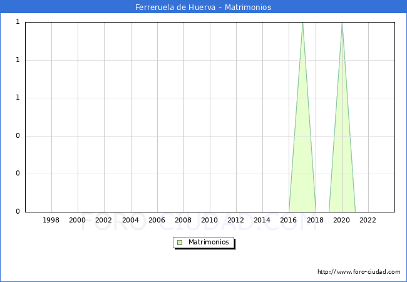
Task: Click the 2004 x-axis label
Action: pyautogui.click(x=131, y=220)
